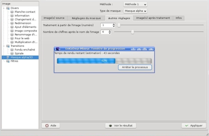Click the icon beside Pour le web
The width and height of the screenshot is (209, 136).
pyautogui.click(x=12, y=39)
